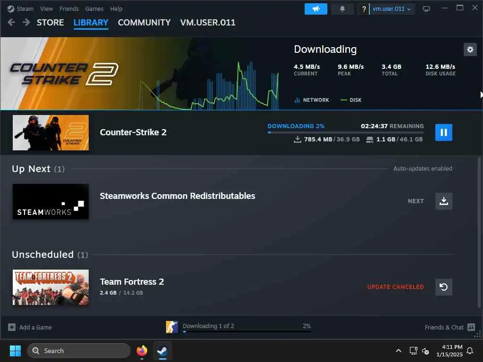Click the Steam logo in title bar
Image resolution: width=483 pixels, height=362 pixels.
click(11, 8)
